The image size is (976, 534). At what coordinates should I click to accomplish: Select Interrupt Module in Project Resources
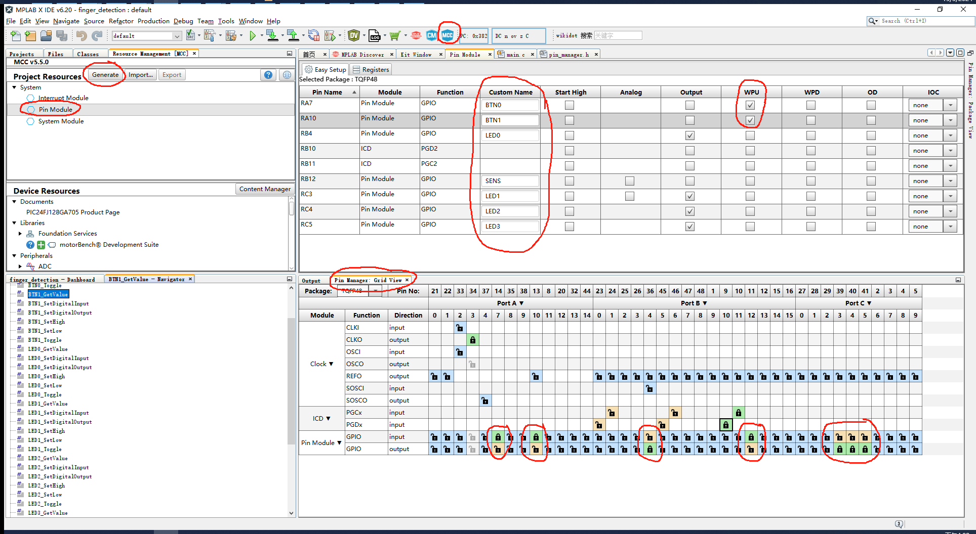pyautogui.click(x=63, y=98)
